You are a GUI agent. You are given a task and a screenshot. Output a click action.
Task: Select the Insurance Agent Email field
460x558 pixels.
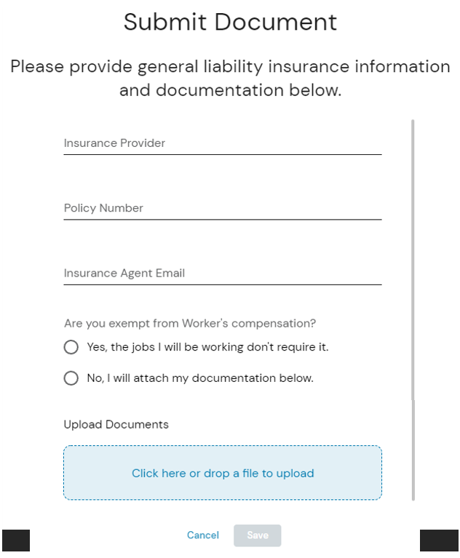coord(222,274)
